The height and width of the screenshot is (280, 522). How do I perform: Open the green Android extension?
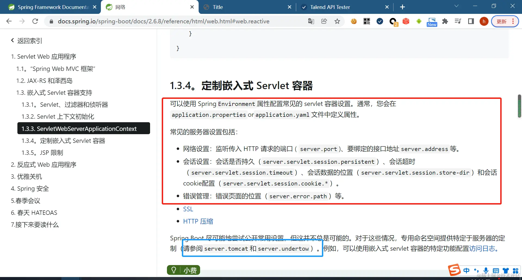[419, 21]
